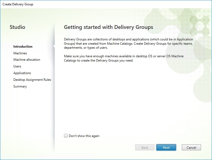Image resolution: width=212 pixels, height=160 pixels.
Task: Open the Machine allocation step
Action: pos(27,60)
